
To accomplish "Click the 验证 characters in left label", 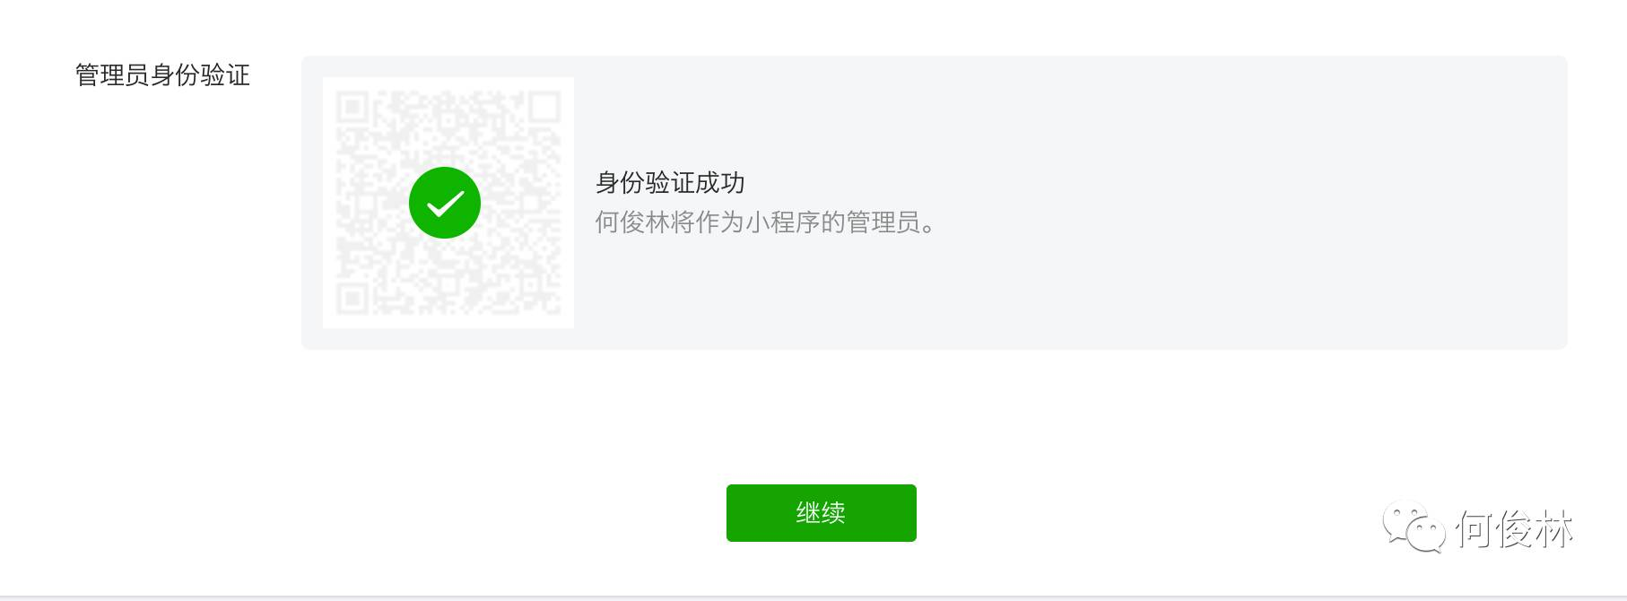I will click(225, 75).
